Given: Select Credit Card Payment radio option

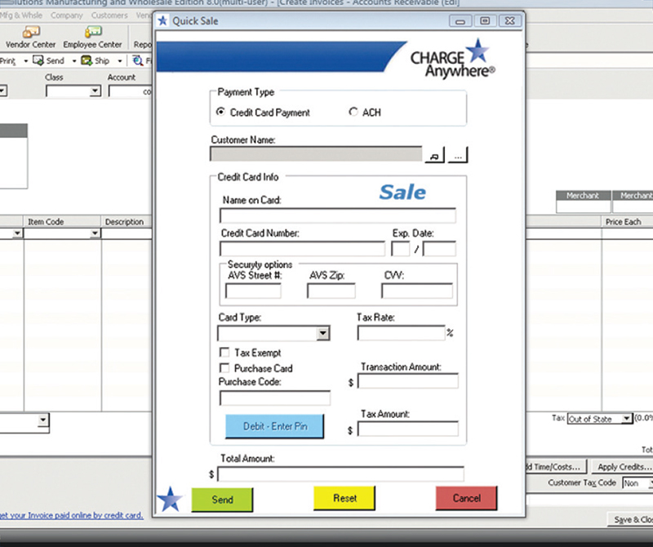Looking at the screenshot, I should click(x=220, y=112).
